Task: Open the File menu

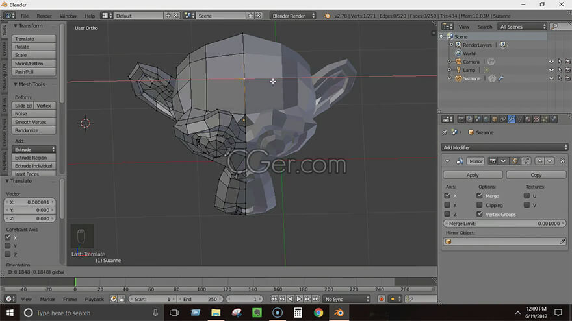Action: (x=25, y=16)
